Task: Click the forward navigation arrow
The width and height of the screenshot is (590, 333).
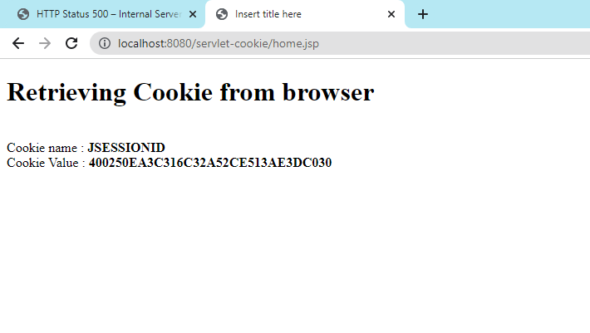Action: pyautogui.click(x=45, y=44)
